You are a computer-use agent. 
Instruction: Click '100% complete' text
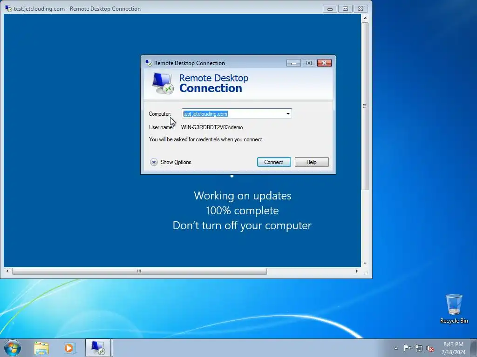click(x=242, y=211)
